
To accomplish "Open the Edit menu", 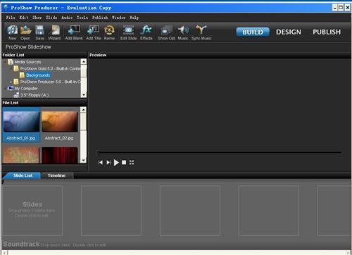I will click(24, 18).
